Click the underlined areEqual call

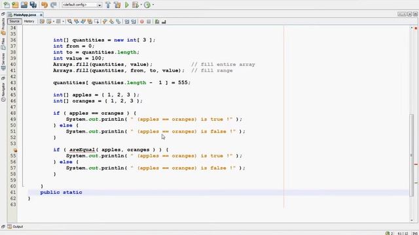click(x=82, y=149)
